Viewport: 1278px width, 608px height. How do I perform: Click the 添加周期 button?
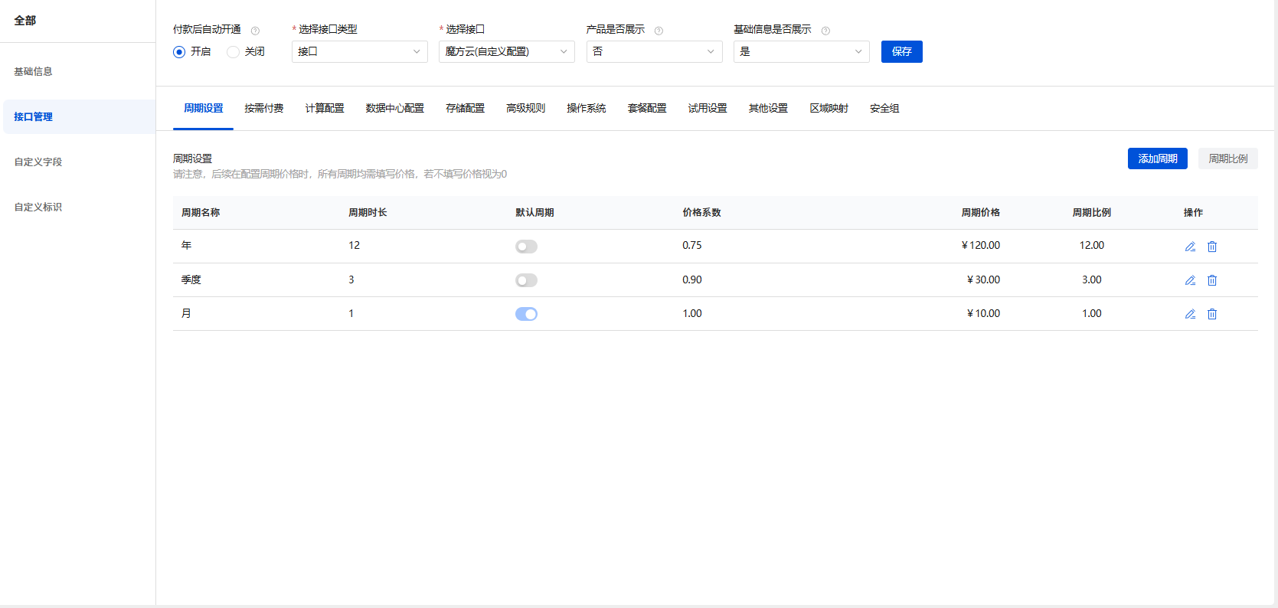(x=1158, y=159)
